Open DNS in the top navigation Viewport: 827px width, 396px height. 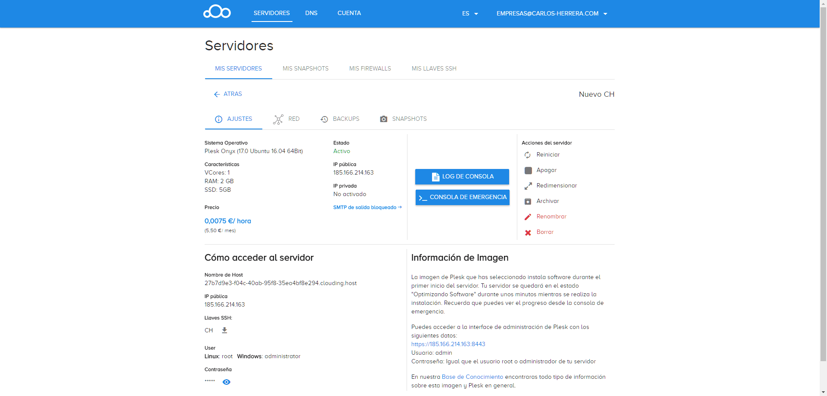click(311, 13)
